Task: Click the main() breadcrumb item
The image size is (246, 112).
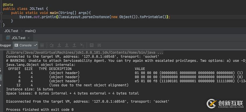Action: tap(30, 31)
